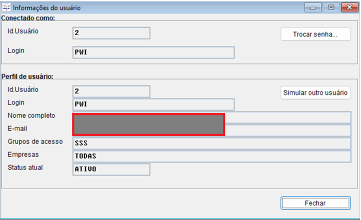Click the Informações do usuário title text

(46, 8)
